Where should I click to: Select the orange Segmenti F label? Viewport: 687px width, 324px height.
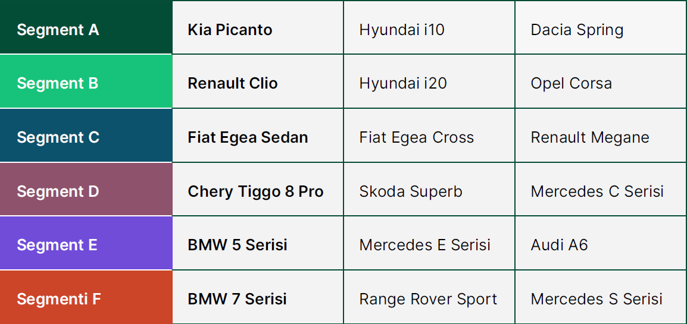(x=59, y=298)
